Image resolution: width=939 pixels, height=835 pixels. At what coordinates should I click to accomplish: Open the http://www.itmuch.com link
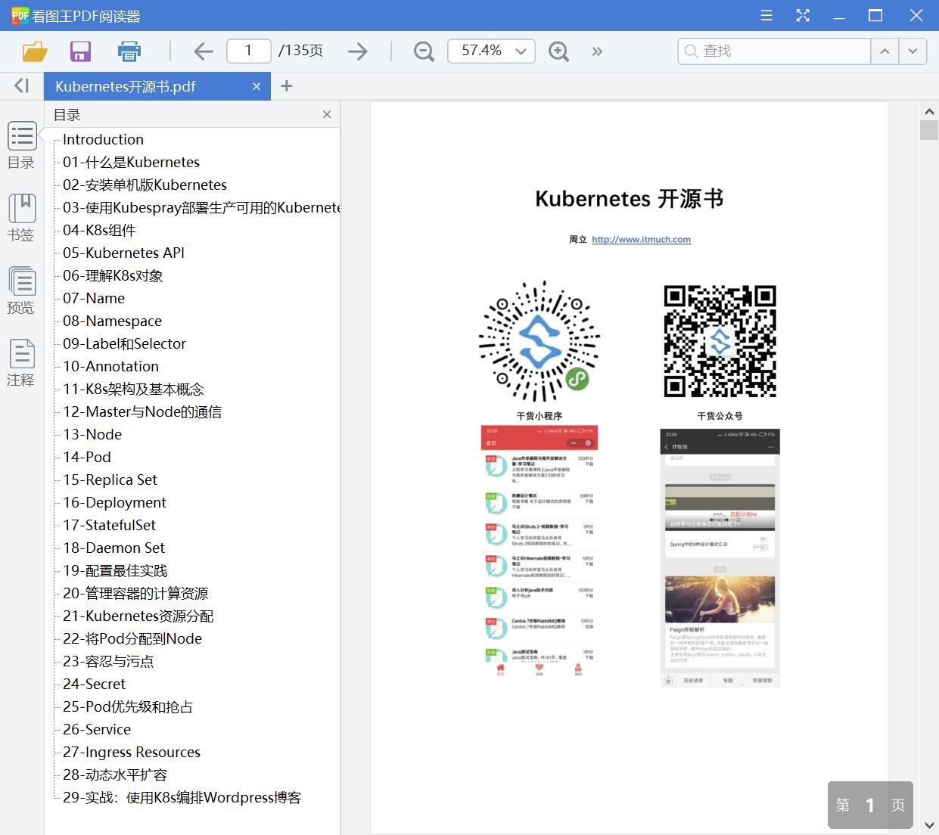[x=641, y=240]
